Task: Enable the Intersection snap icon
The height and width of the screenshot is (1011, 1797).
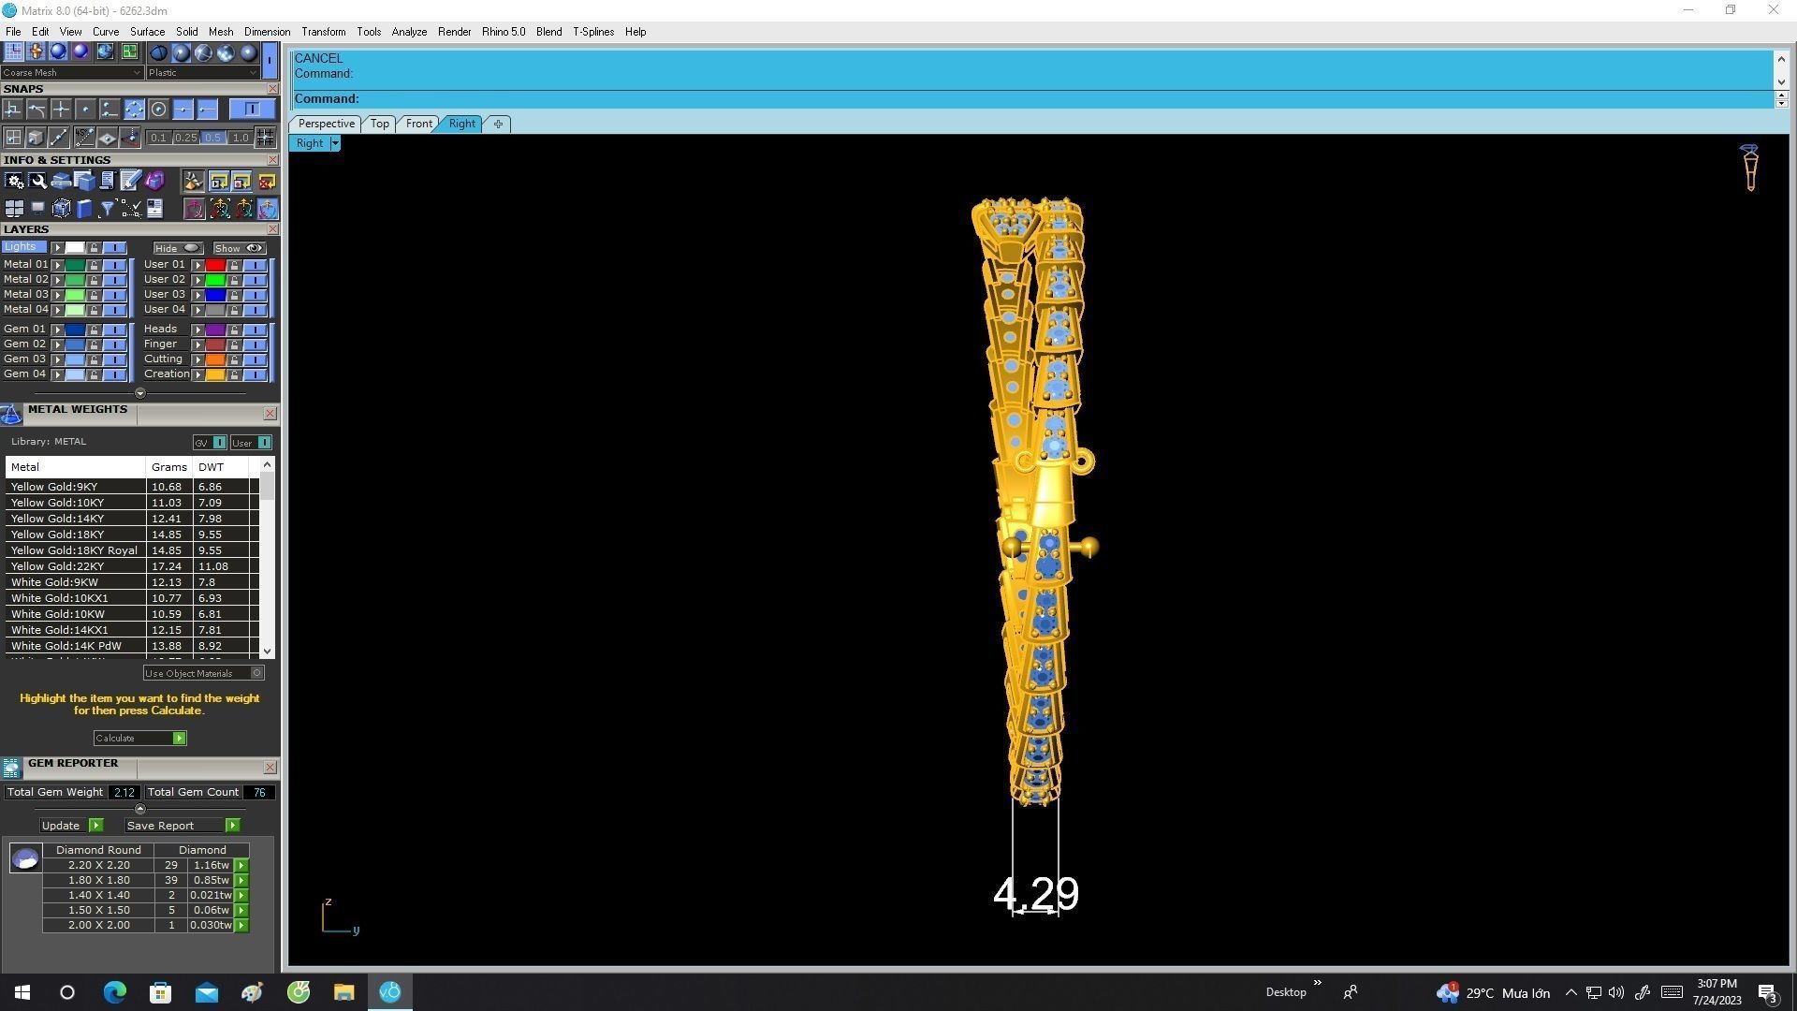Action: pyautogui.click(x=61, y=109)
